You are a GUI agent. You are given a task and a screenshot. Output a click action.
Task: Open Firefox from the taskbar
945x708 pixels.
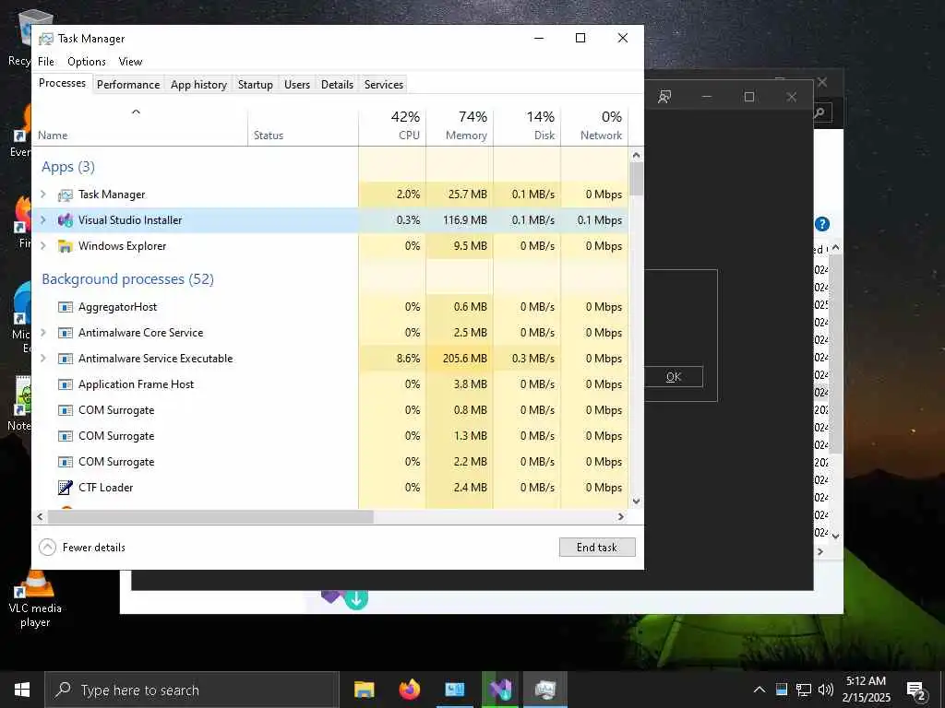(x=409, y=690)
